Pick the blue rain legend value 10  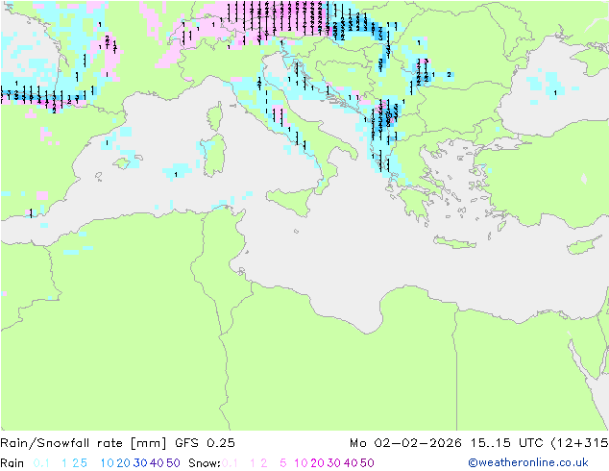[107, 463]
